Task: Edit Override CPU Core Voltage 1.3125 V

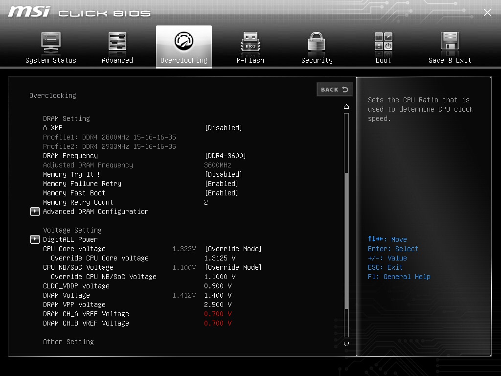Action: point(220,258)
